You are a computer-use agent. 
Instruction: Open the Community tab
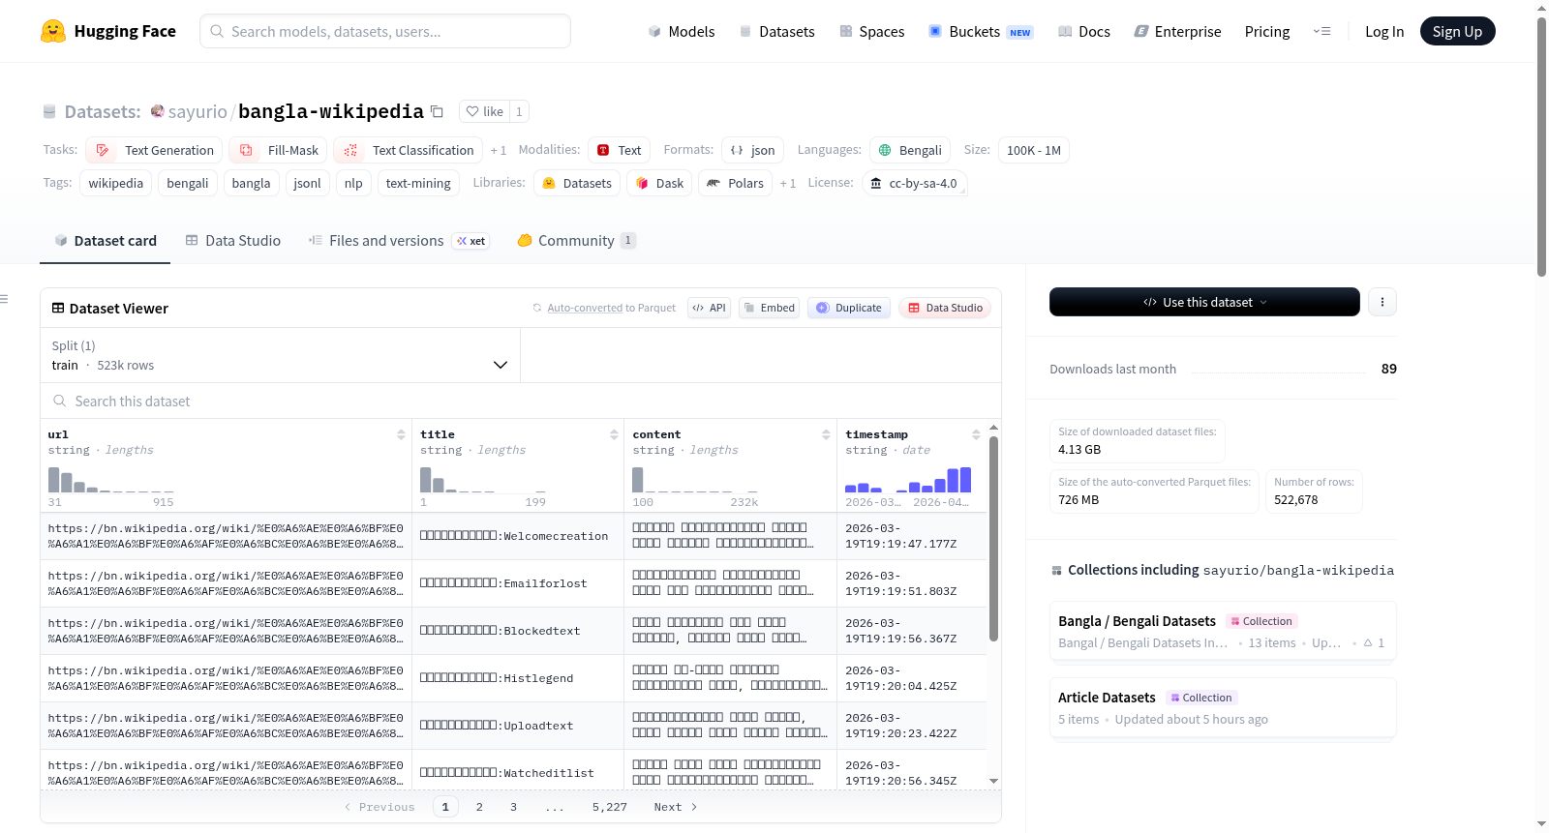point(576,241)
